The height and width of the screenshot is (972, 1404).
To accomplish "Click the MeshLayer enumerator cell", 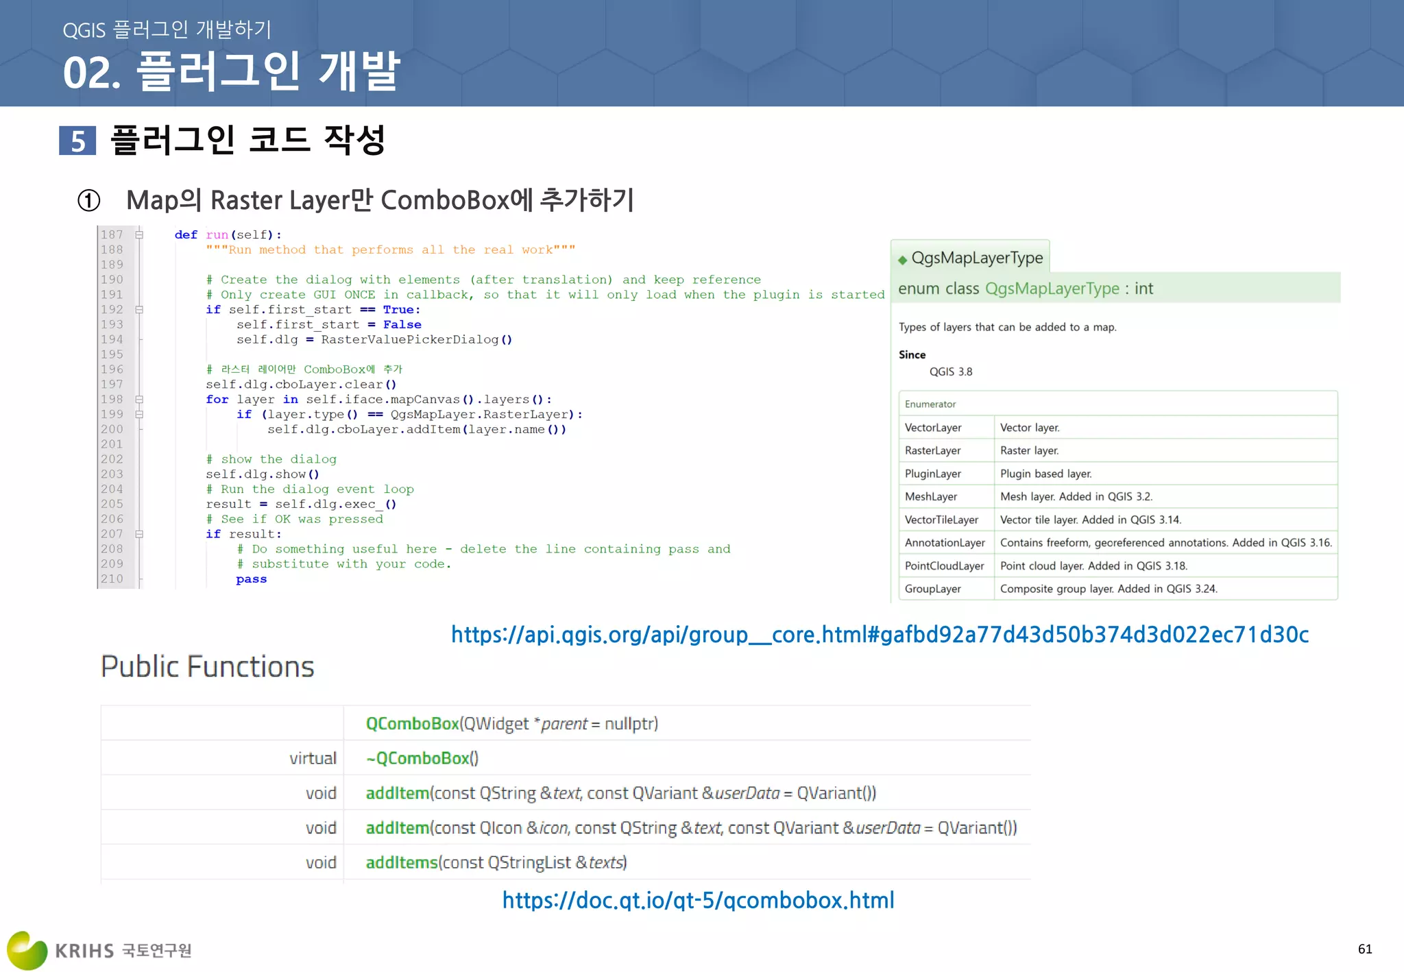I will click(x=946, y=496).
